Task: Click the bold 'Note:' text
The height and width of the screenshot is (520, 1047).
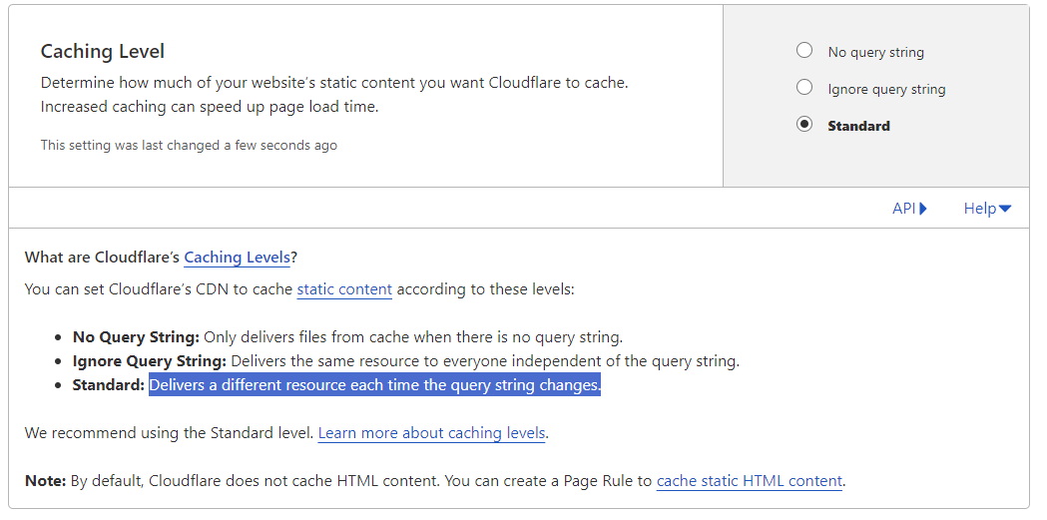Action: (x=45, y=481)
